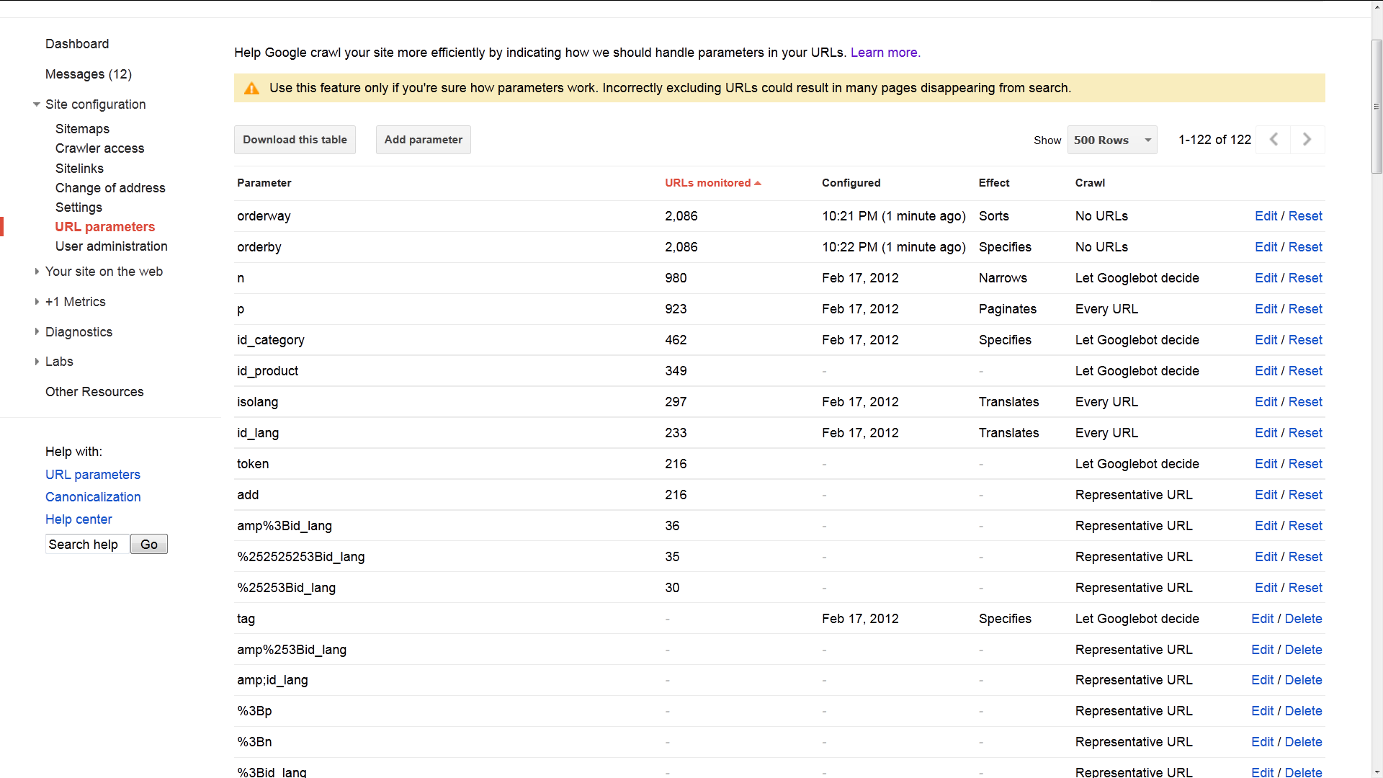This screenshot has width=1383, height=778.
Task: Open the Learn more link
Action: (x=885, y=53)
